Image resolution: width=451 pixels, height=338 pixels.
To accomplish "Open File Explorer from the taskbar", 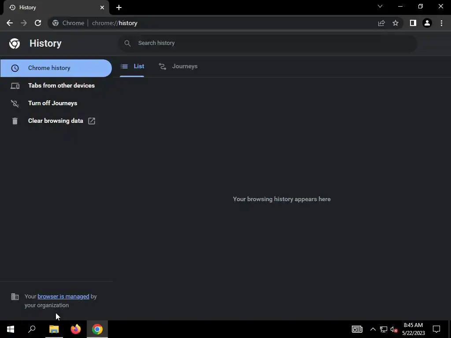I will [54, 329].
